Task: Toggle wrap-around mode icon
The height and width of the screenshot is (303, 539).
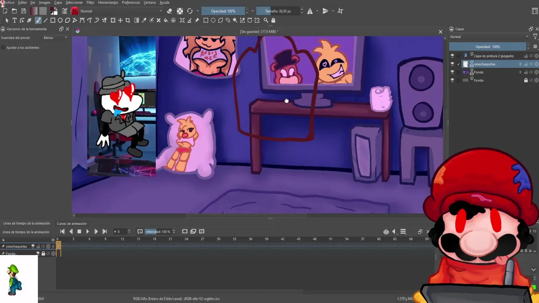Action: pyautogui.click(x=340, y=11)
